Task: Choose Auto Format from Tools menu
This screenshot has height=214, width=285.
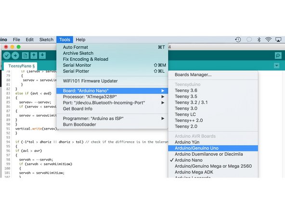Action: coord(112,47)
